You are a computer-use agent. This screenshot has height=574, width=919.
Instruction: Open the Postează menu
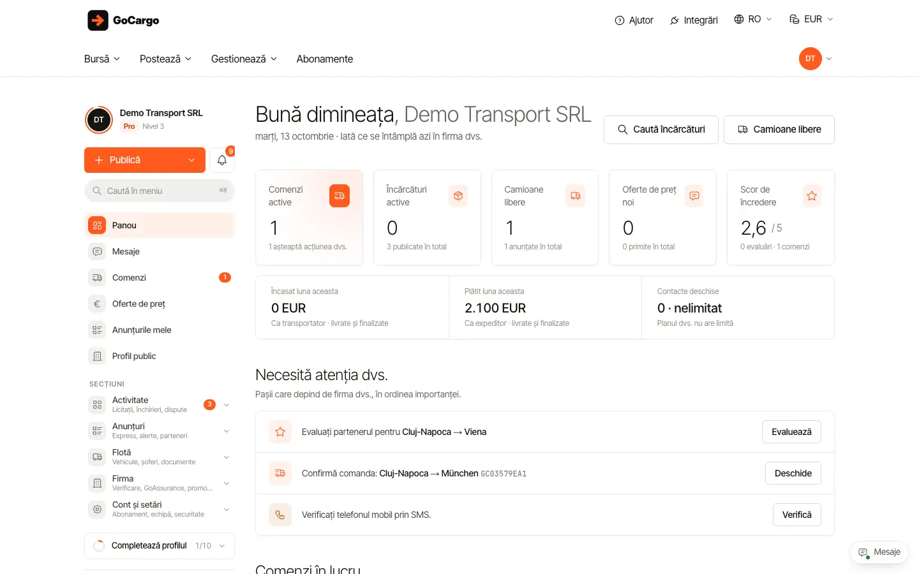[165, 59]
